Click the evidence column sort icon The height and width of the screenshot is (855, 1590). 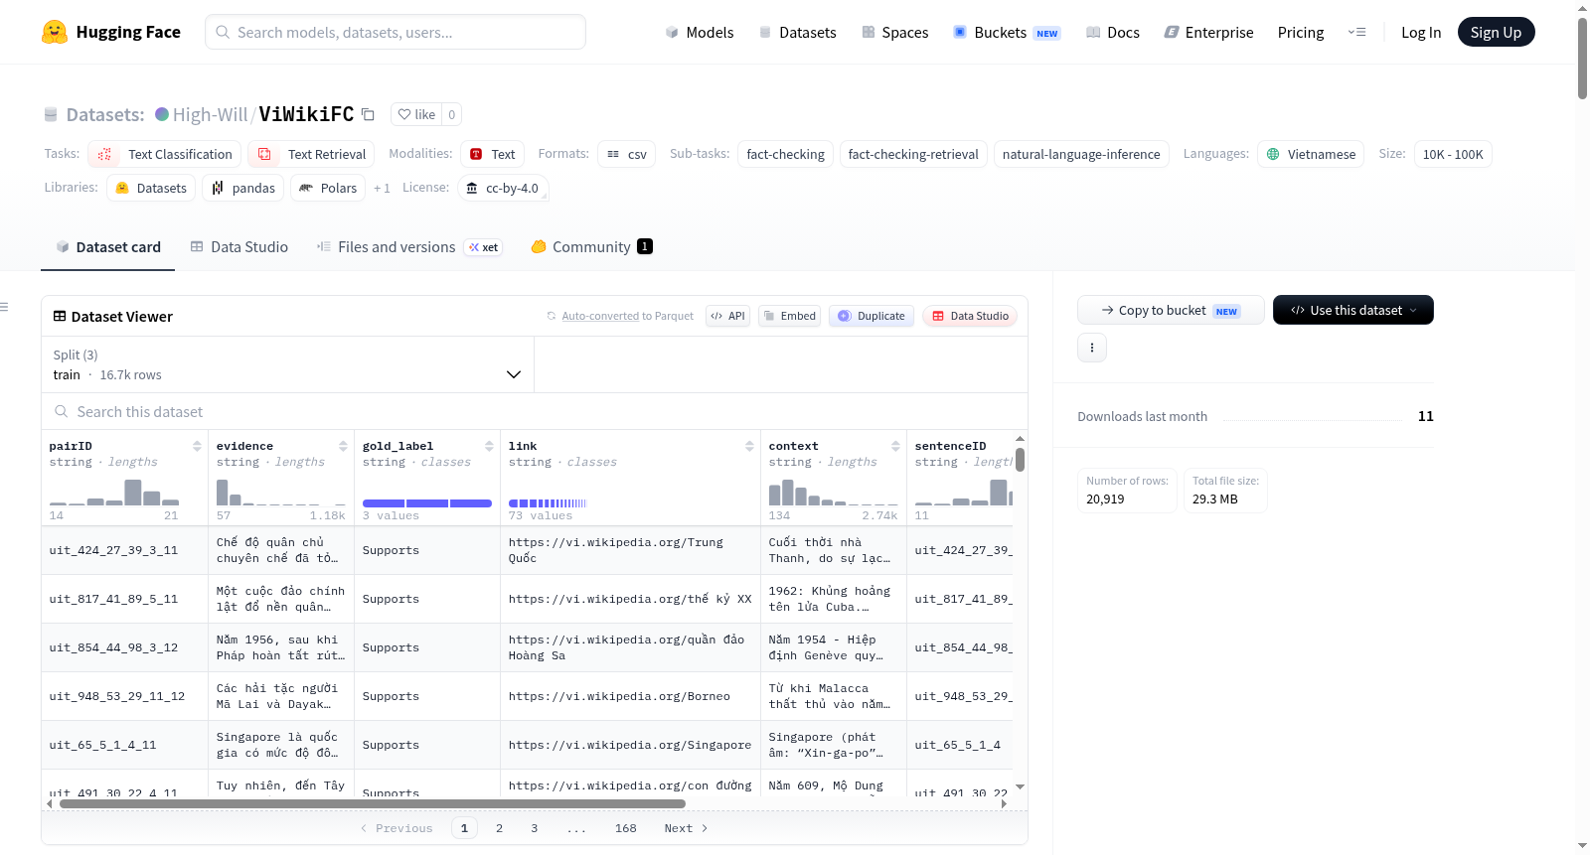(x=343, y=446)
